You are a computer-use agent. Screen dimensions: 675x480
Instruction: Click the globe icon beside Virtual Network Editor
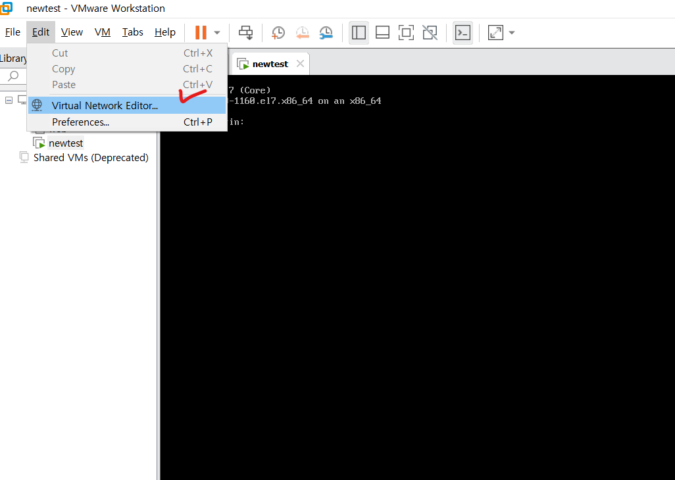pos(37,105)
